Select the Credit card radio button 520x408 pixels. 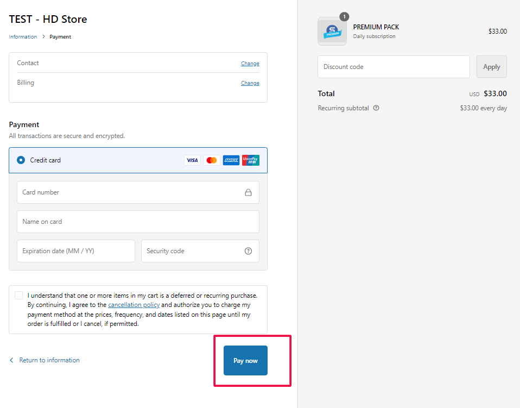click(21, 160)
